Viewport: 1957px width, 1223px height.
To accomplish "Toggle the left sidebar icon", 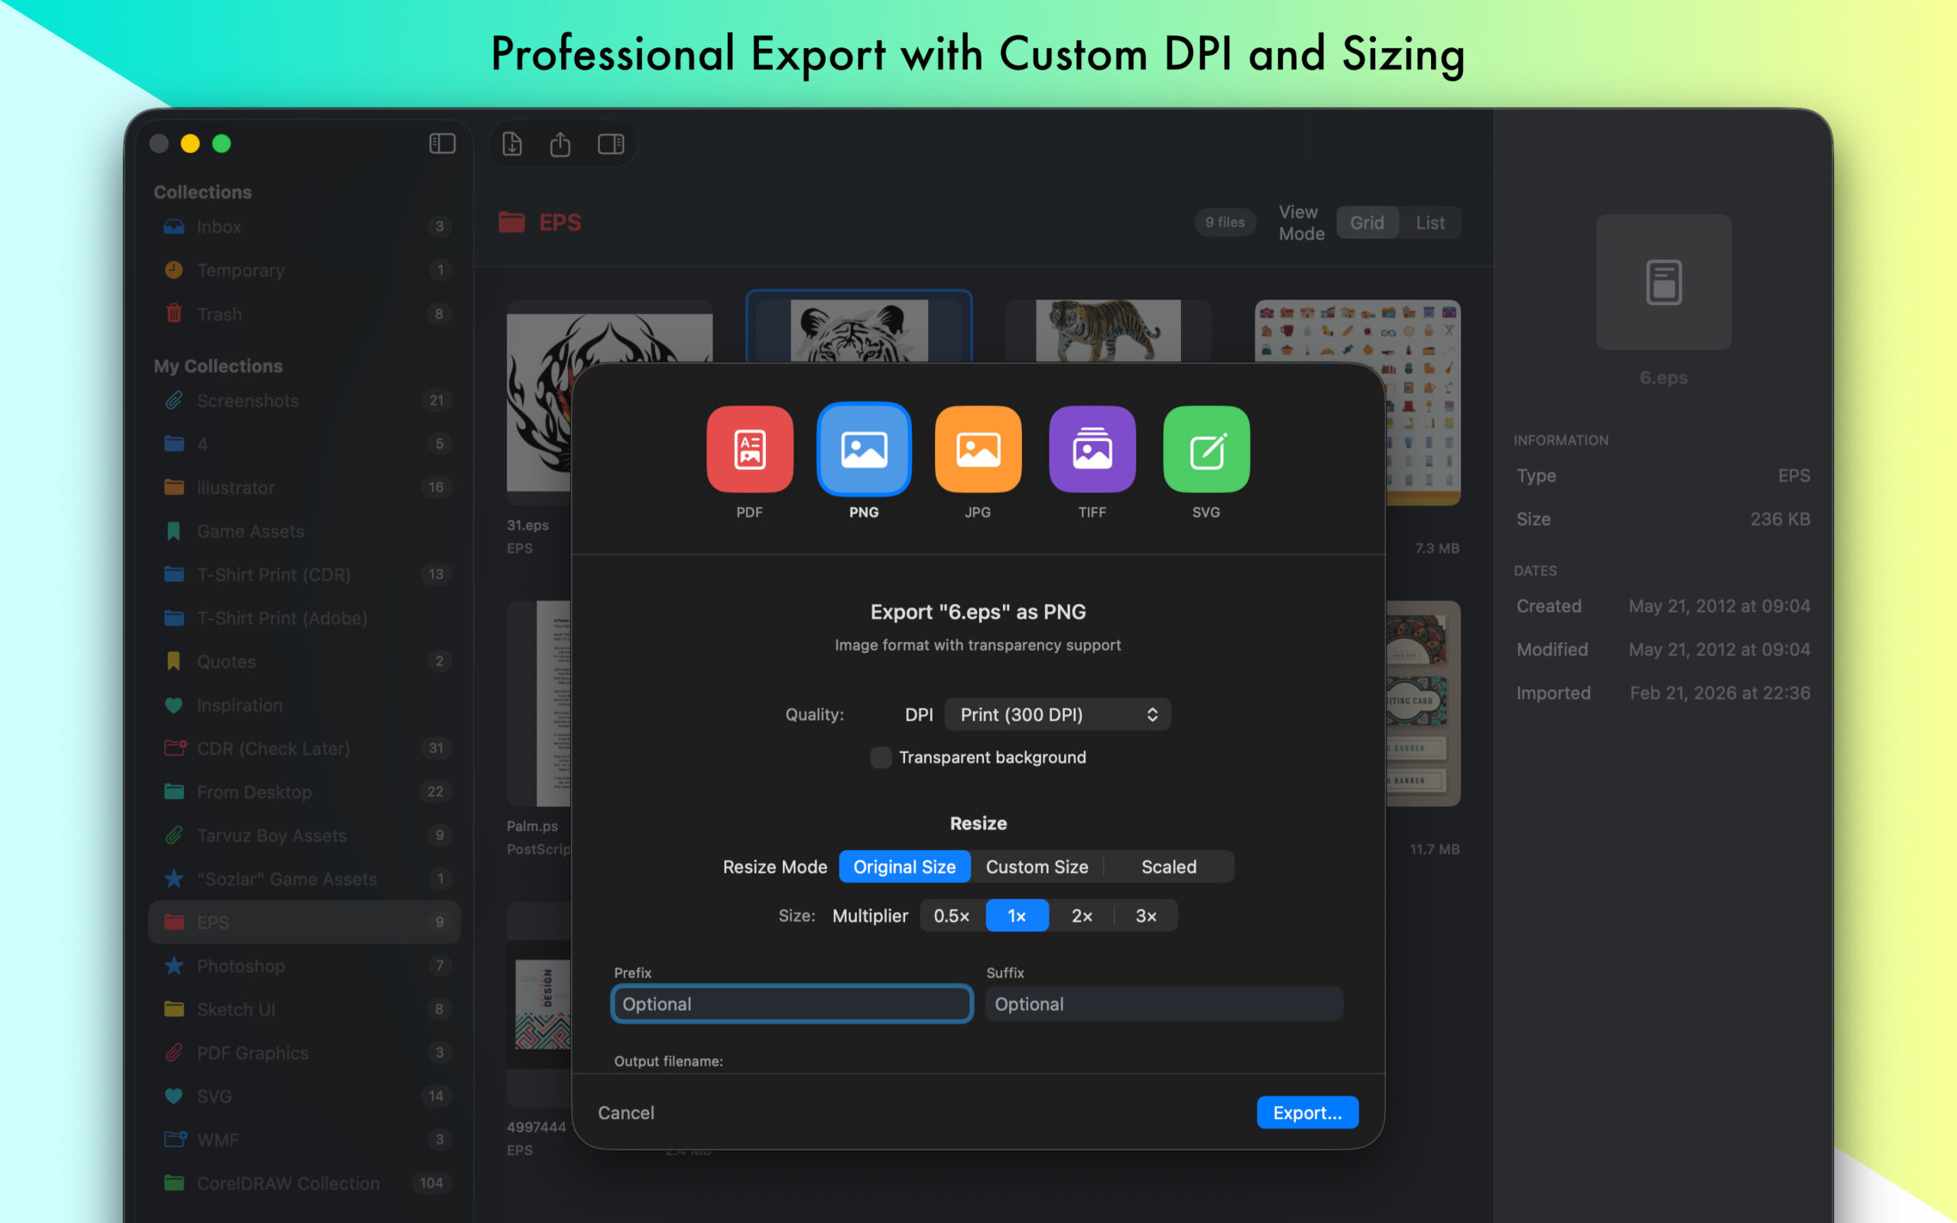I will click(x=442, y=144).
